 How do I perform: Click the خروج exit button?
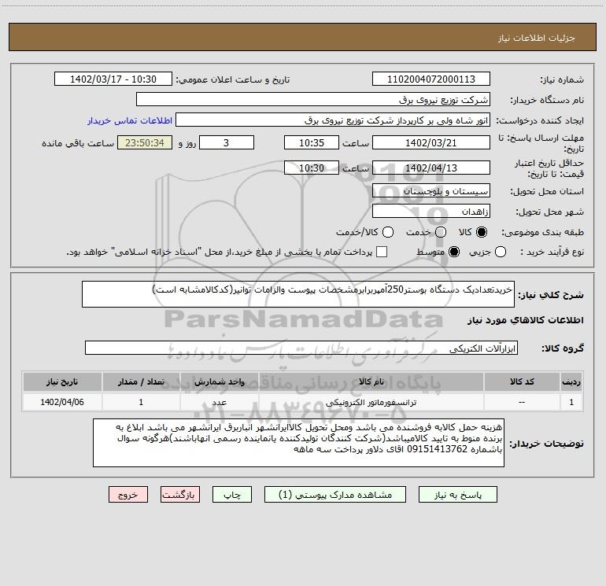point(128,495)
